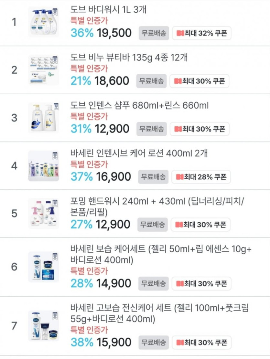The width and height of the screenshot is (270, 359).
Task: Click the 15,900 price on item seven
Action: [x=113, y=342]
